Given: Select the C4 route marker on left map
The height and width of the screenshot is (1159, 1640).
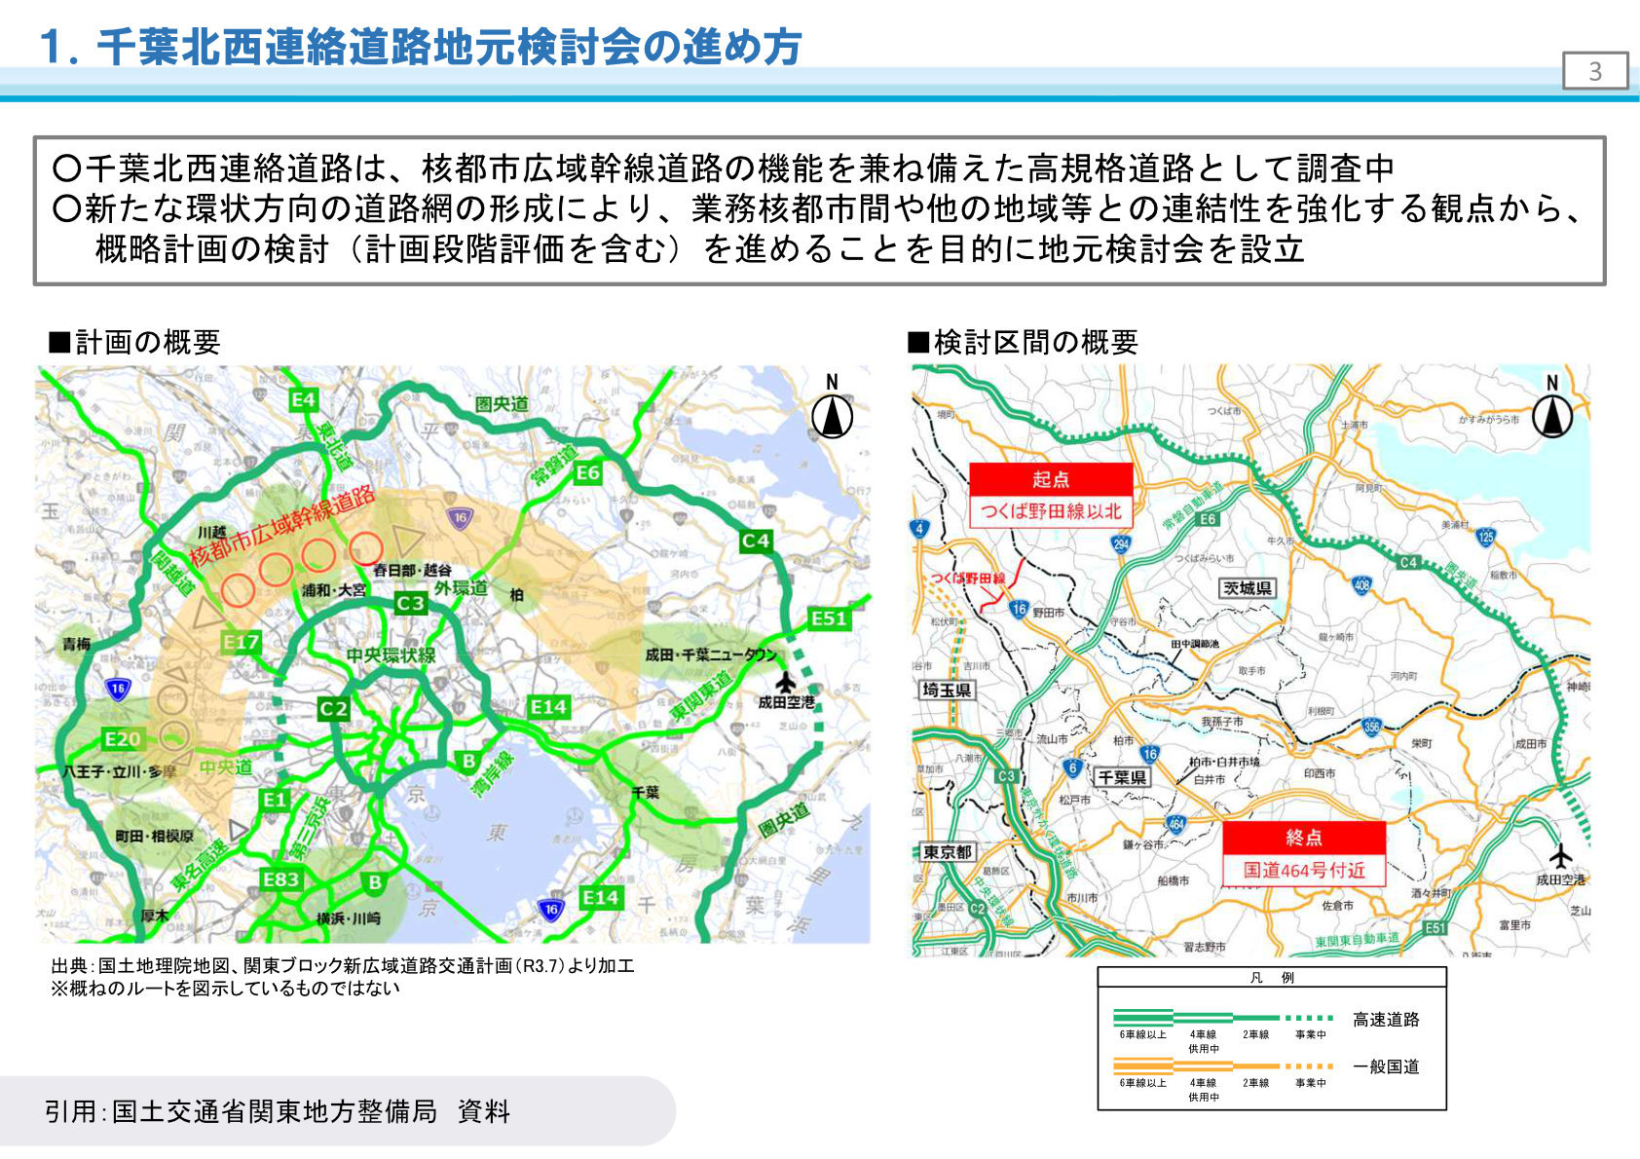Looking at the screenshot, I should 756,541.
